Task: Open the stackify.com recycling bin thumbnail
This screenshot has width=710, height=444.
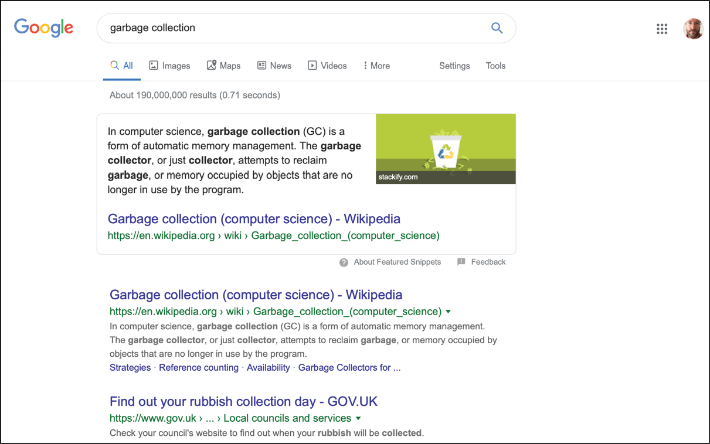Action: coord(446,149)
